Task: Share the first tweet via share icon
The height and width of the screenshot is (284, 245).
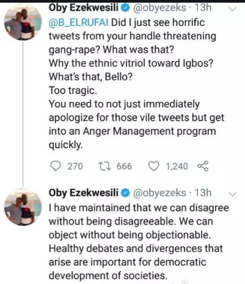Action: coord(203,166)
